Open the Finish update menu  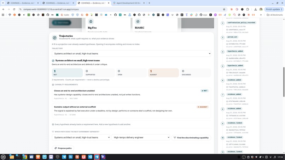[274, 9]
